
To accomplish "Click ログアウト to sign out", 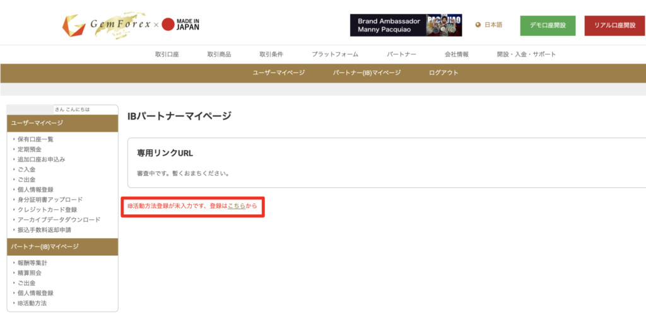I will (x=443, y=73).
